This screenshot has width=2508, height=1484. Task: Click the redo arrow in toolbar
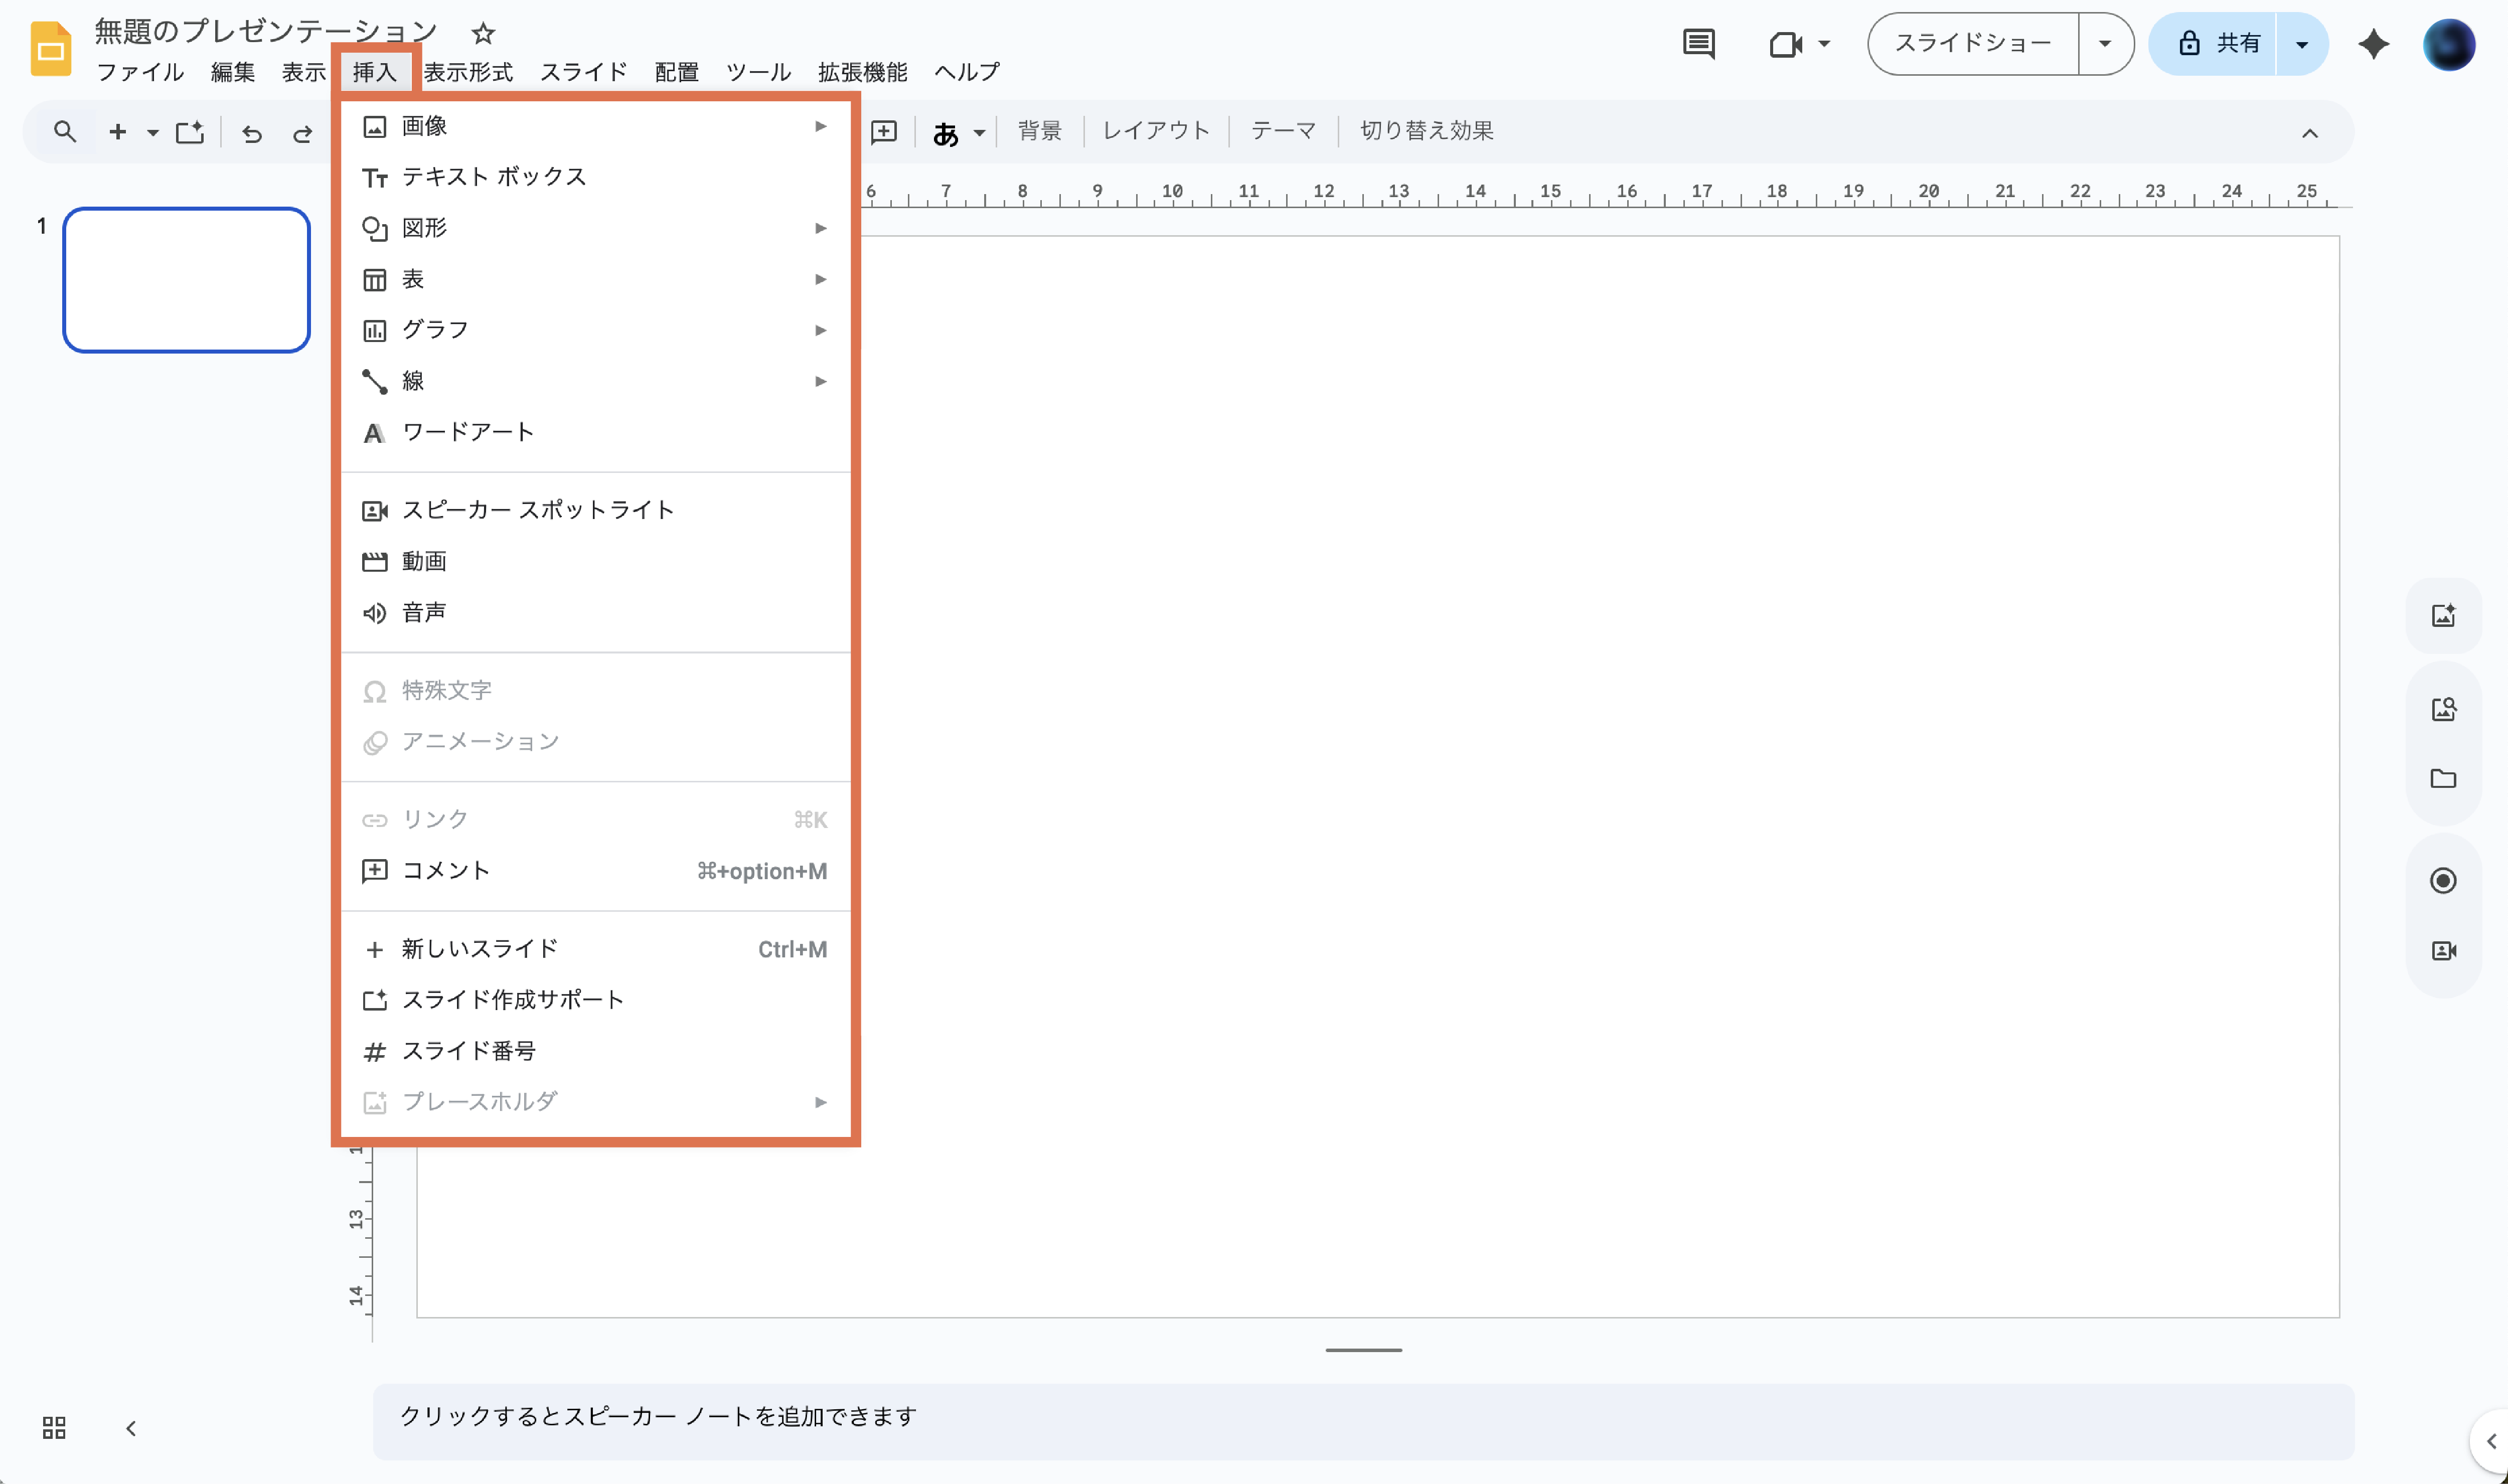coord(302,133)
